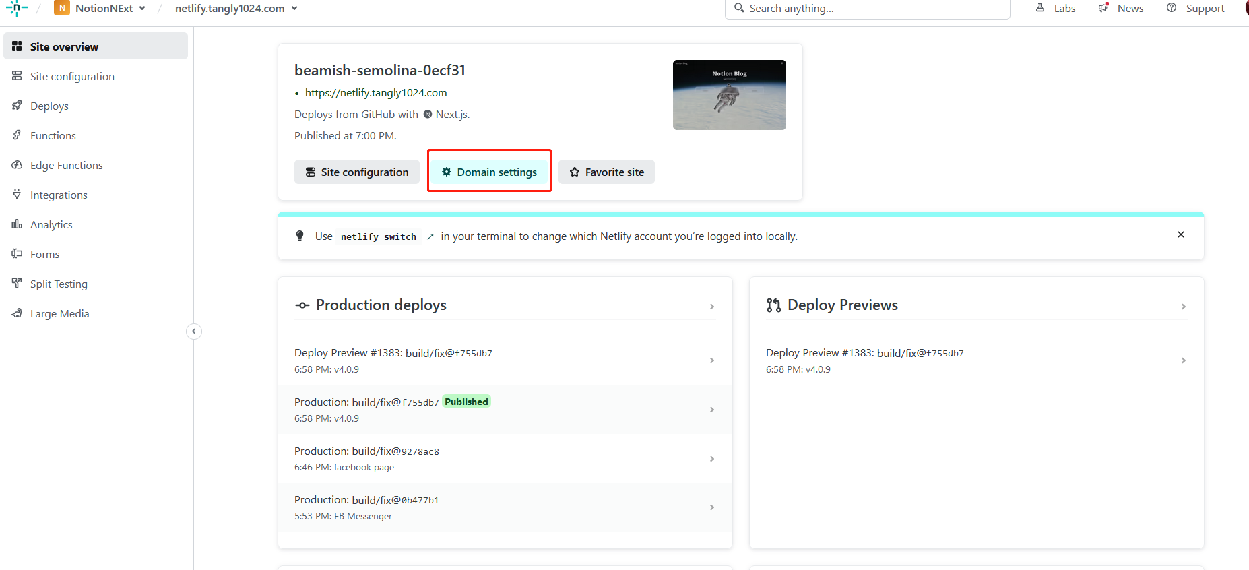
Task: Open News from the top bar
Action: (x=1121, y=8)
